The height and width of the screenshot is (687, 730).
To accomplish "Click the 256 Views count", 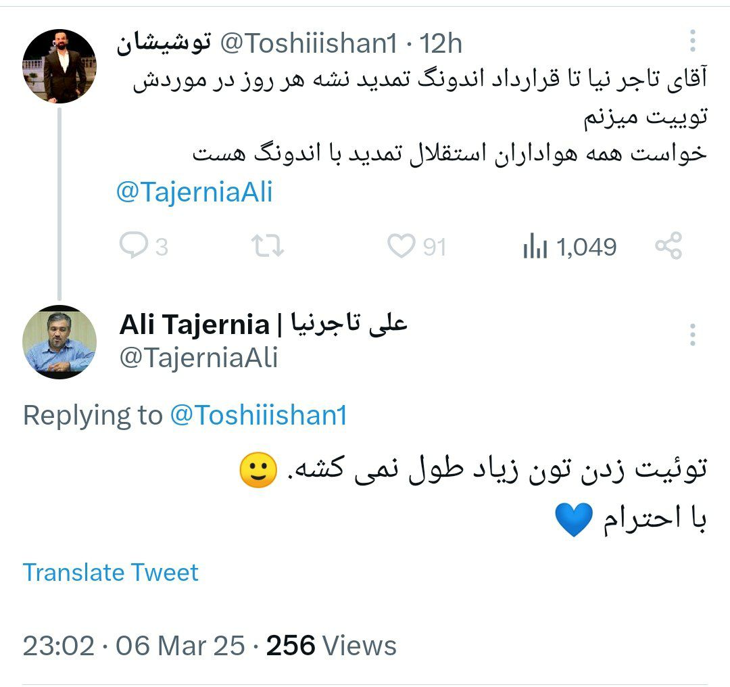I will pos(331,646).
